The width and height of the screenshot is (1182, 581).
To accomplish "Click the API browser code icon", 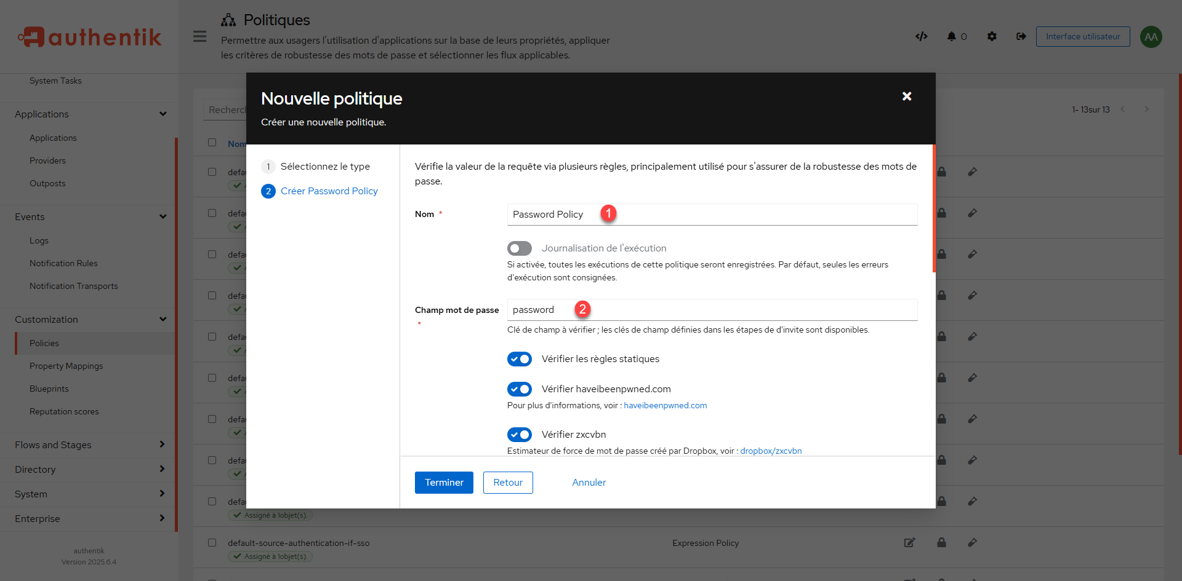I will pos(921,36).
